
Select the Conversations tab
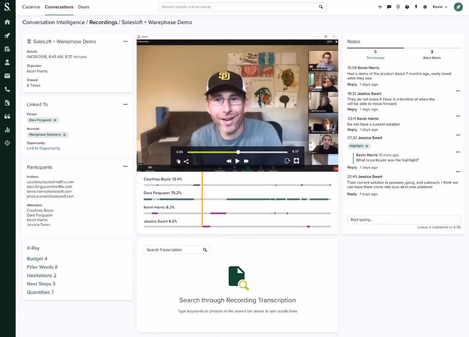59,7
